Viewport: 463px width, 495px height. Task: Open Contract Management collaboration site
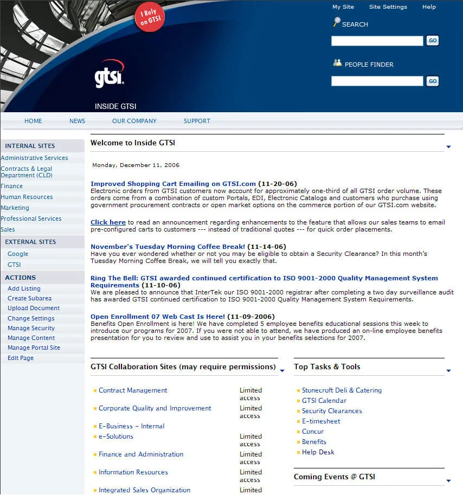point(133,390)
